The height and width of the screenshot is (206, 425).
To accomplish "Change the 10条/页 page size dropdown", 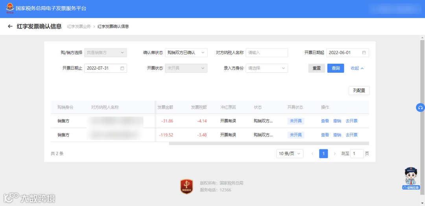I will pyautogui.click(x=290, y=154).
